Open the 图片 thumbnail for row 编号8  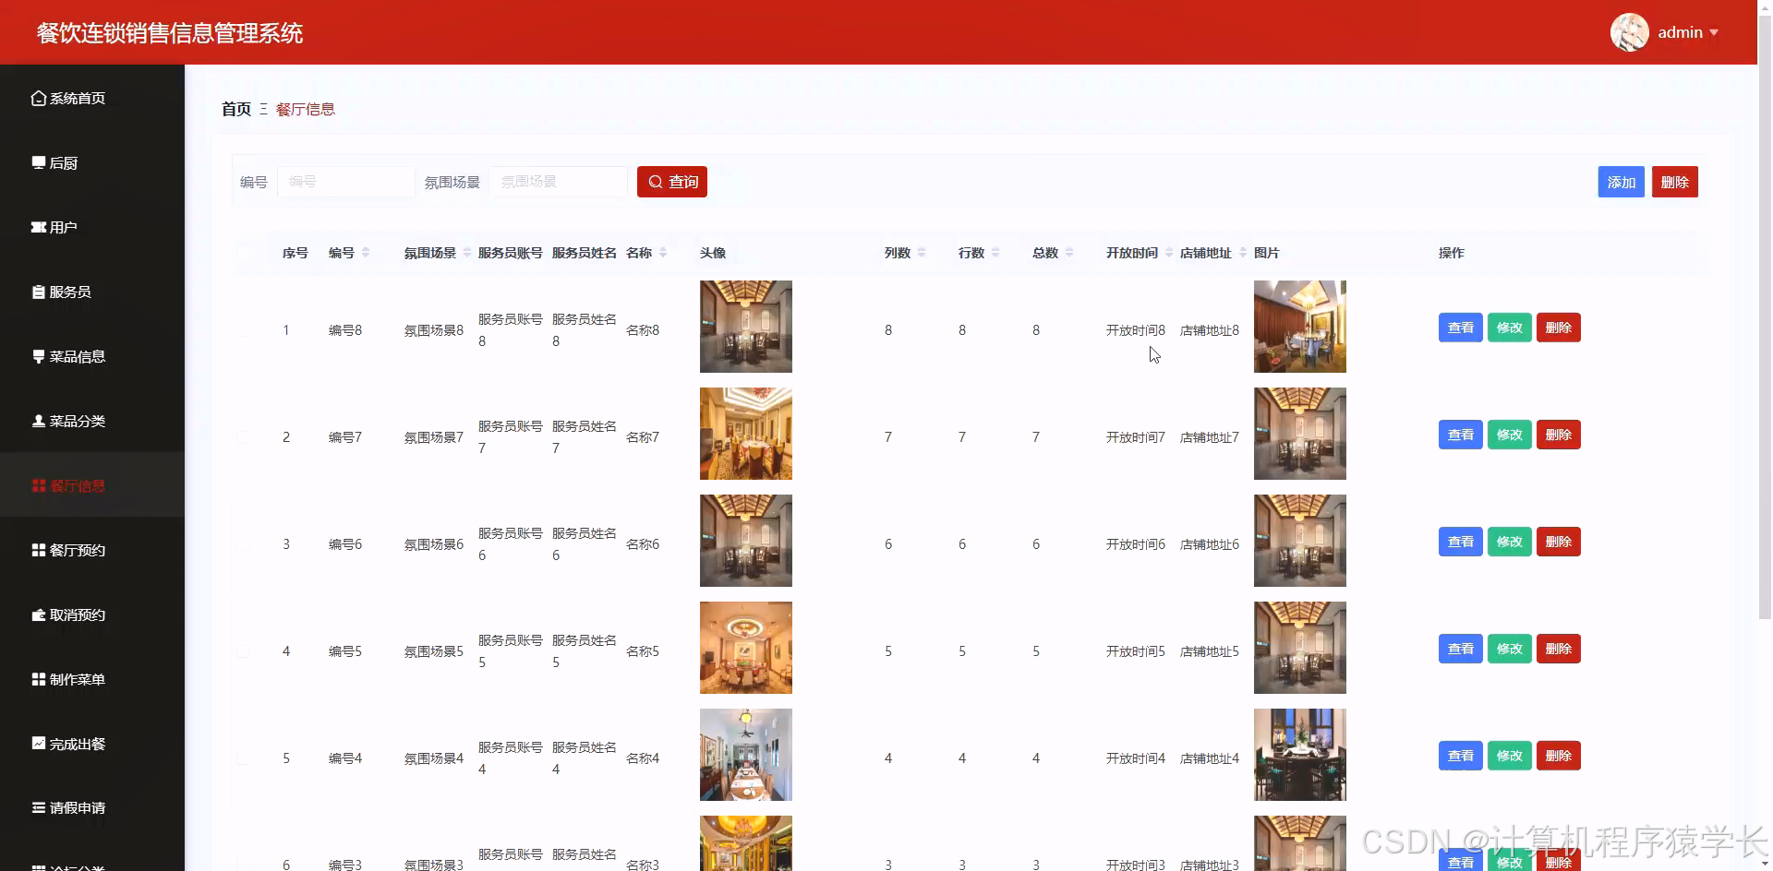[x=1300, y=327]
